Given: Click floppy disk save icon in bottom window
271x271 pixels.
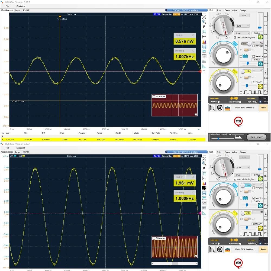Looking at the screenshot, I should click(x=204, y=193).
